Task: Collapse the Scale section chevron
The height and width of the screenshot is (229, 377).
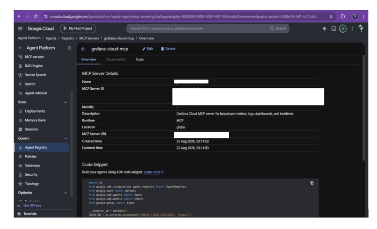Action: pos(65,102)
